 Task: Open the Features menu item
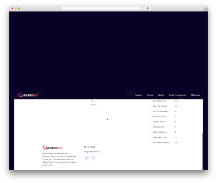click(138, 95)
